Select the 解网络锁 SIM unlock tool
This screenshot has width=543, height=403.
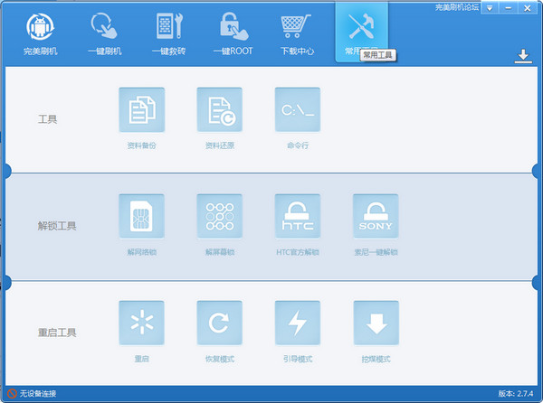pyautogui.click(x=141, y=217)
